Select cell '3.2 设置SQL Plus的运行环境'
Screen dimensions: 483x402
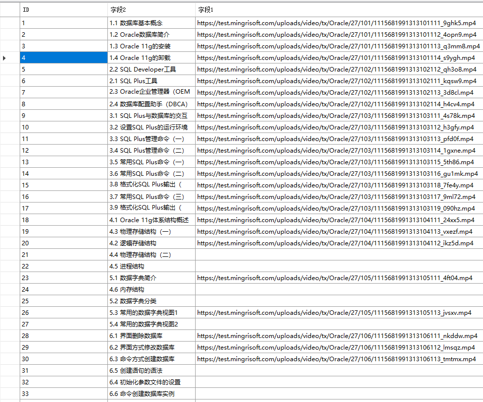(151, 127)
